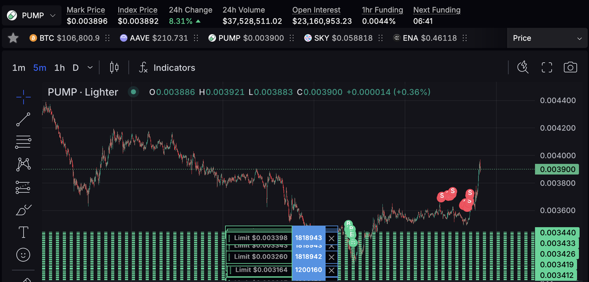Select the patterns drawing tool
This screenshot has height=282, width=589.
click(23, 164)
